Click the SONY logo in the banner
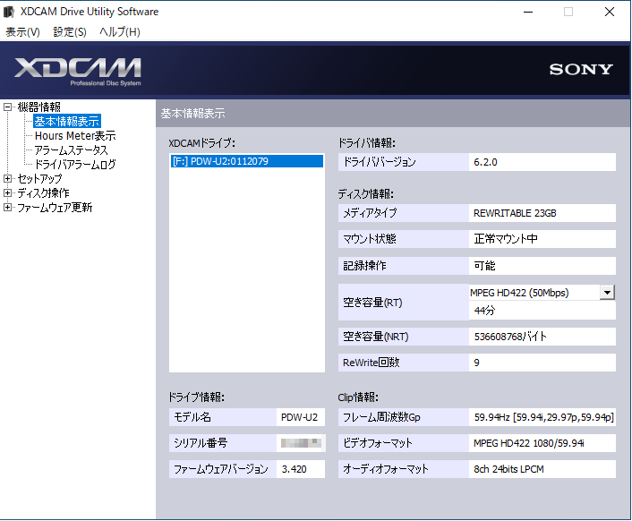 (x=581, y=69)
